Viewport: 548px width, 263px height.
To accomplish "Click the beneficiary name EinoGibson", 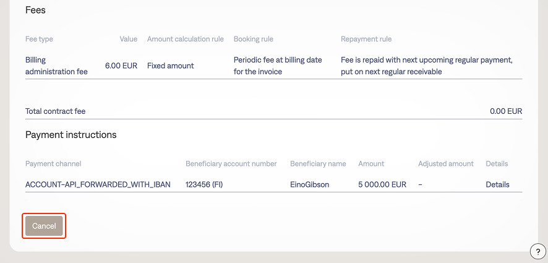I will click(x=310, y=184).
